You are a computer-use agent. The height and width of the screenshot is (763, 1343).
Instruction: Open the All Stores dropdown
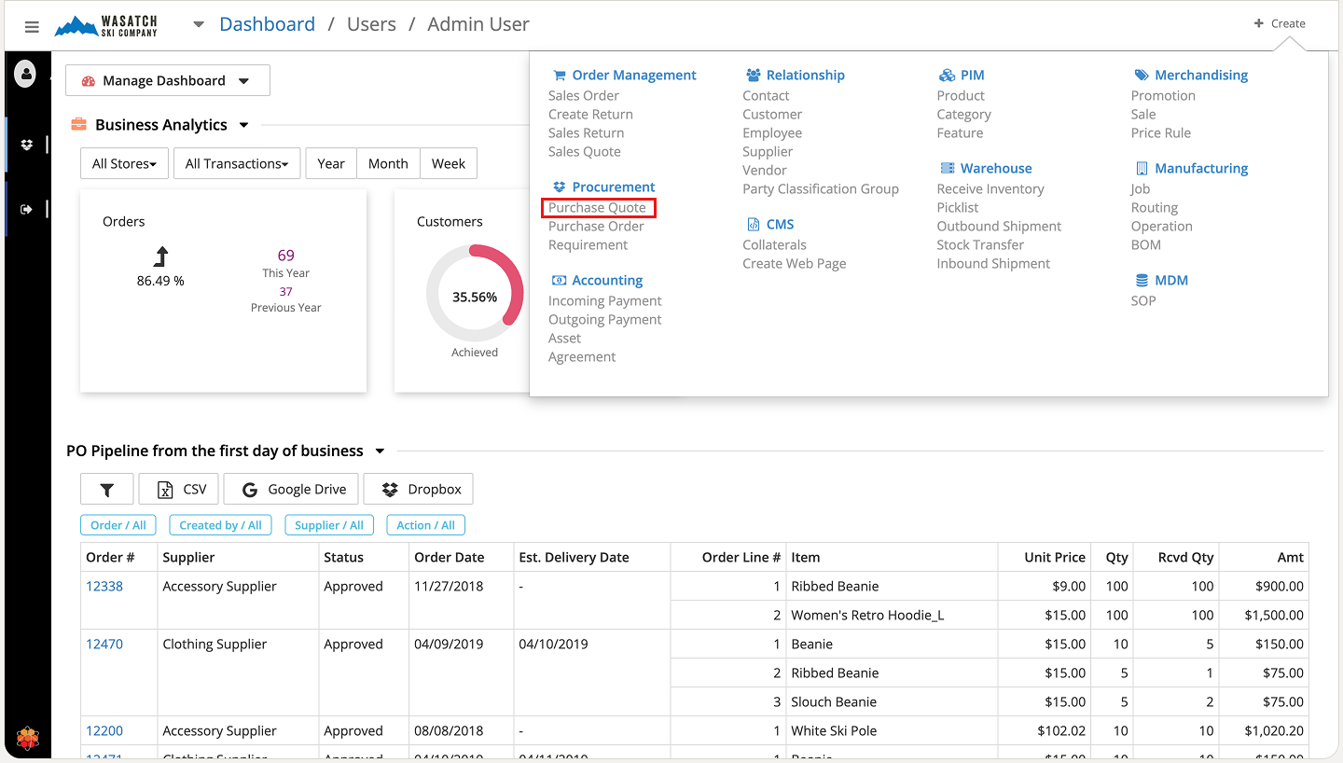tap(124, 163)
